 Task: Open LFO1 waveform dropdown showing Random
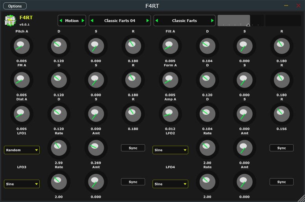(22, 150)
